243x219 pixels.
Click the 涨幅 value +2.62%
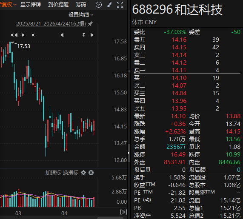click(x=175, y=131)
